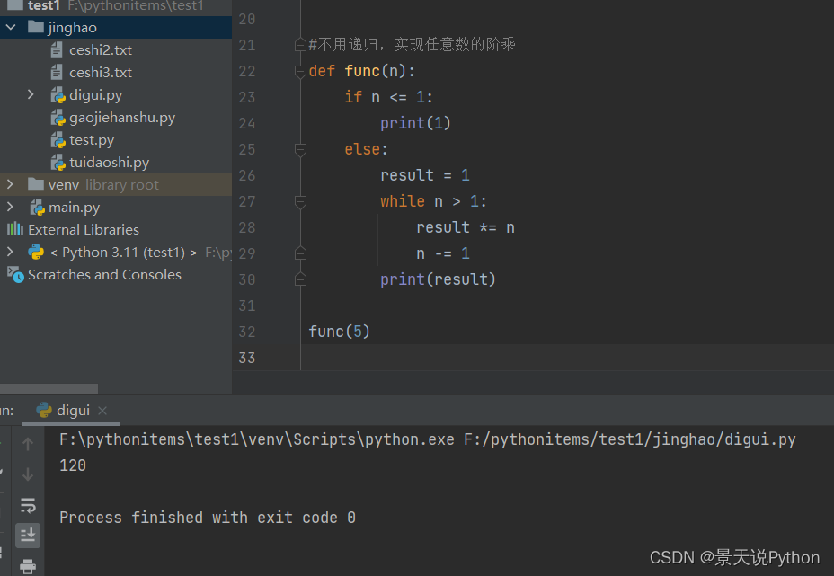Fold the comment at line 21

[300, 45]
